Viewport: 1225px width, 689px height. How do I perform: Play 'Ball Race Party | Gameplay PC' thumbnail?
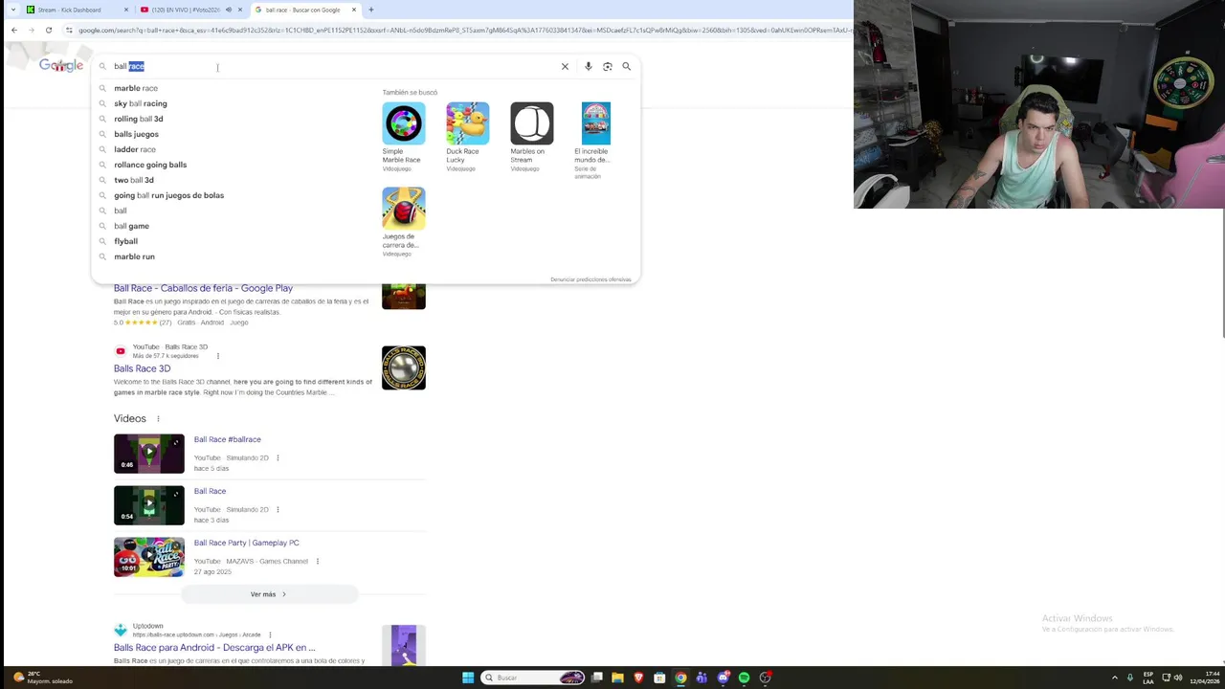[148, 557]
